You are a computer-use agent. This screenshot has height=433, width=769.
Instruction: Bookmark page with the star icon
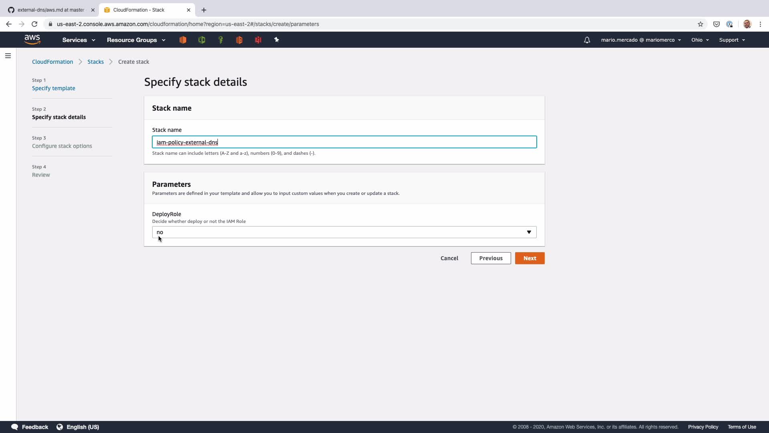701,24
